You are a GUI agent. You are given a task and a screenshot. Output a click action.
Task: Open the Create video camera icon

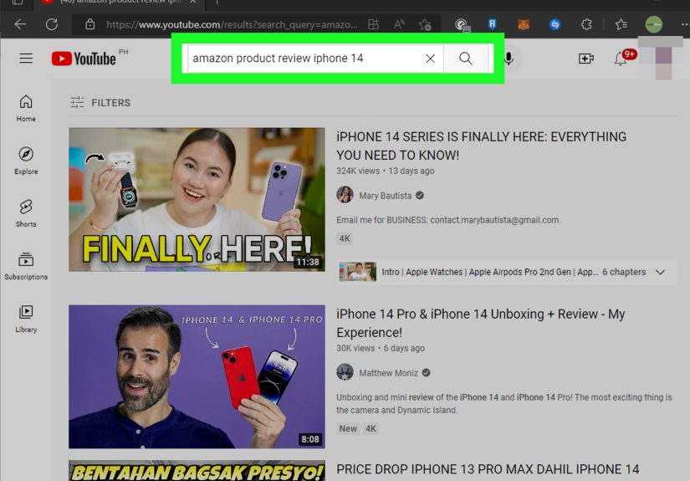click(x=586, y=58)
